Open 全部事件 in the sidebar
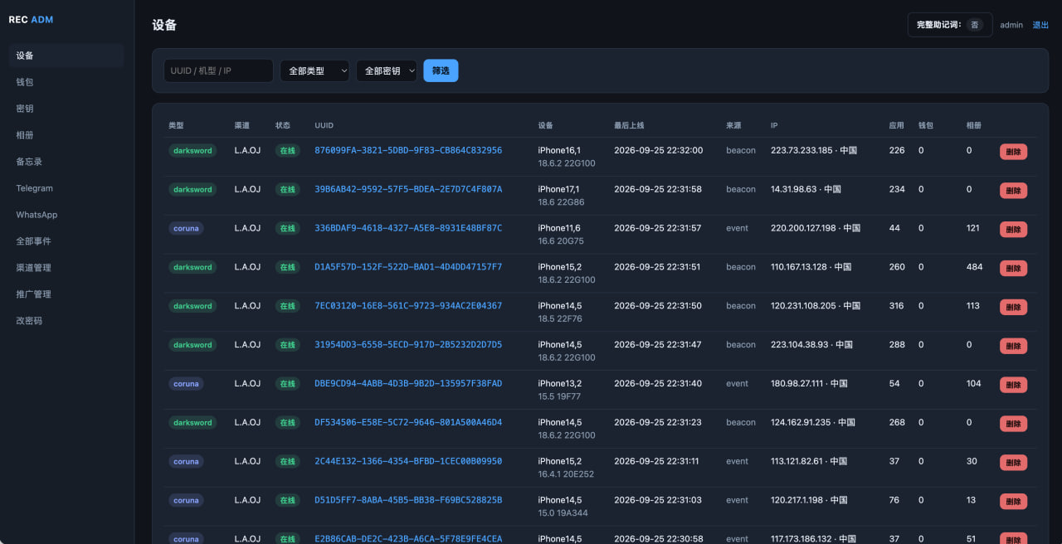Screen dimensions: 1062x544 [66, 241]
